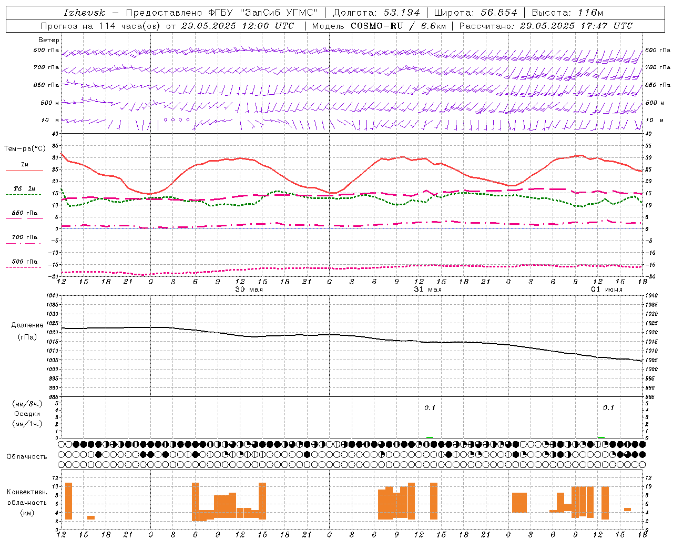
Task: Click the "(мм/3ч.)" precipitation unit label
Action: tap(27, 404)
